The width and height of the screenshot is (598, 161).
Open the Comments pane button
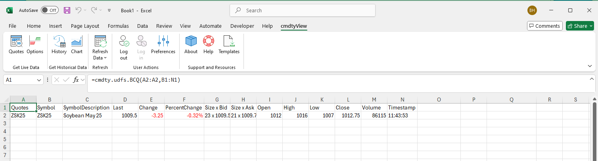point(544,26)
